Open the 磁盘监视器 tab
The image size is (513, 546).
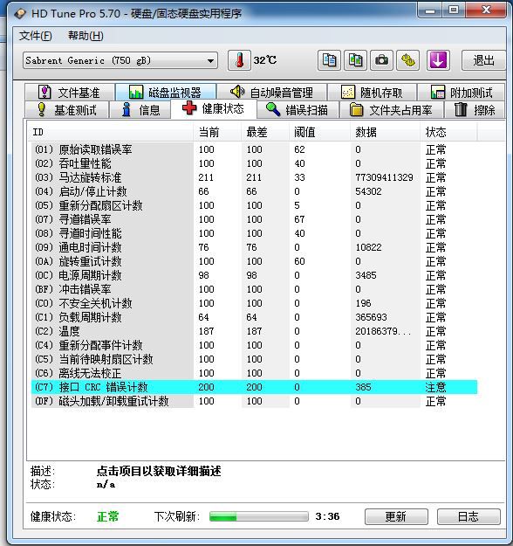(x=166, y=93)
